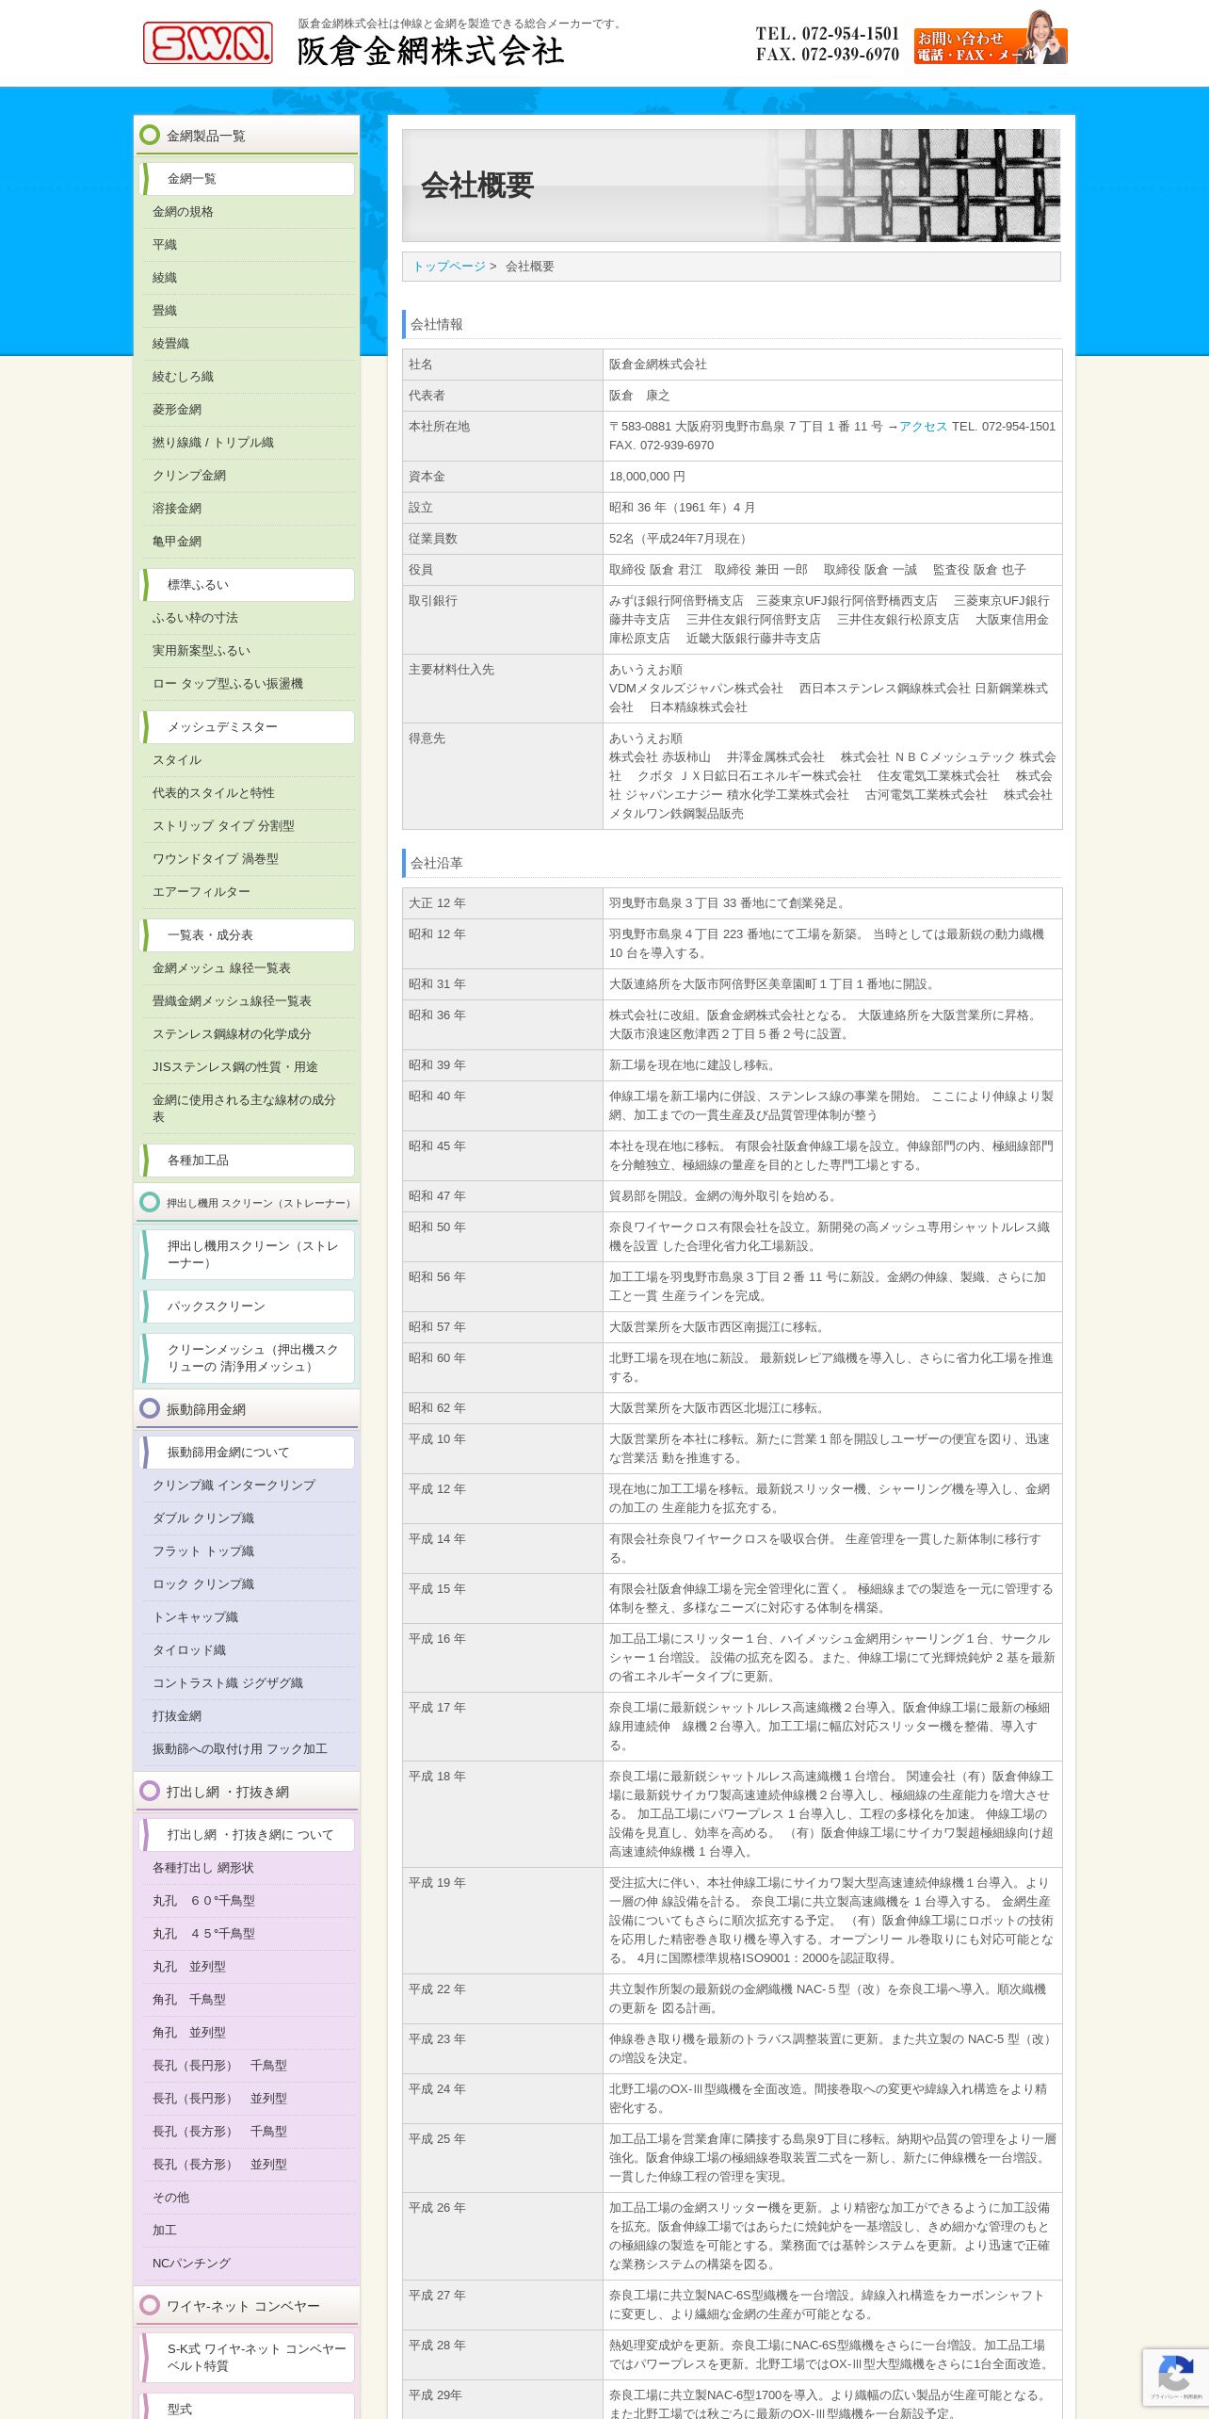Open the 金網一覧 menu item
1209x2419 pixels.
(249, 179)
